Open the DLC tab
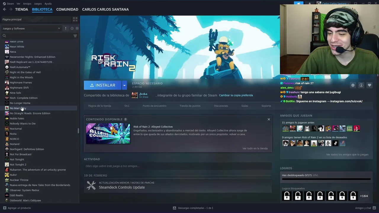 click(x=127, y=106)
